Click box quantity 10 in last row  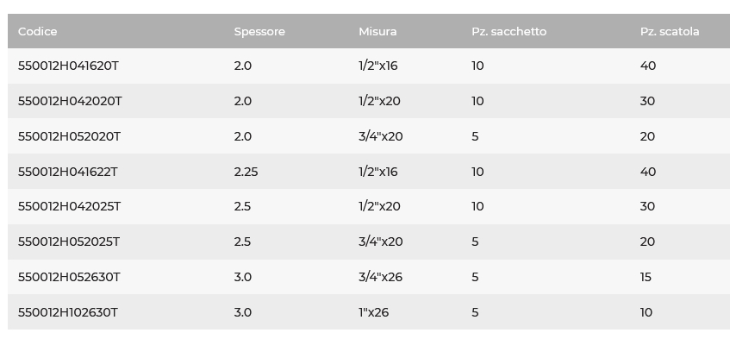[x=646, y=312]
